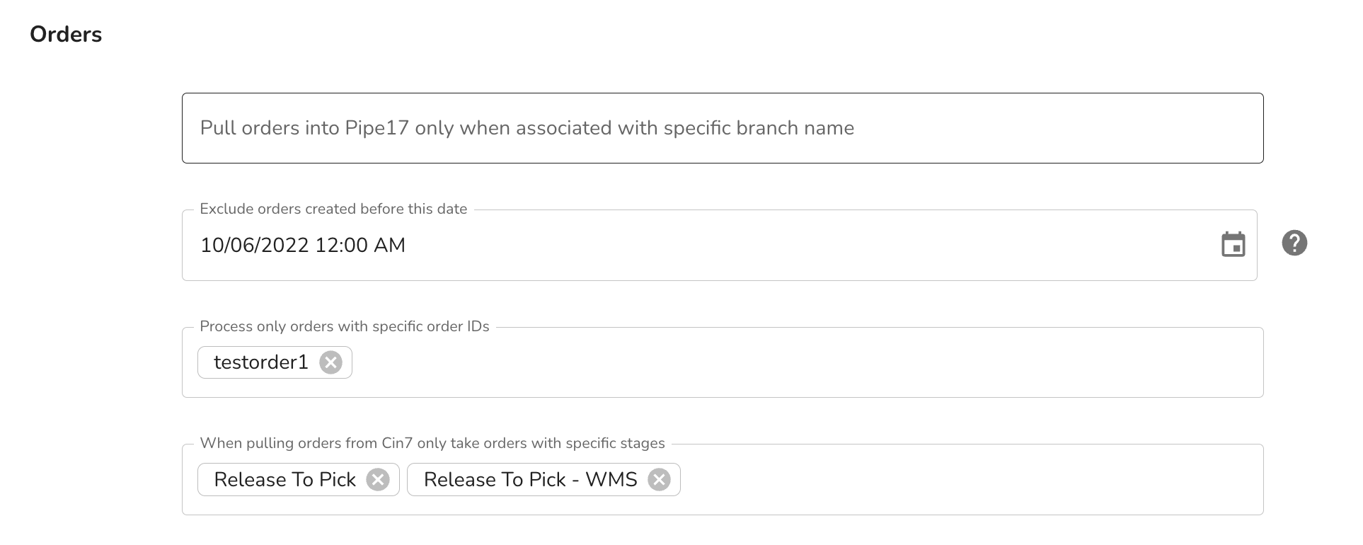Select the testorder1 chip label

tap(261, 362)
